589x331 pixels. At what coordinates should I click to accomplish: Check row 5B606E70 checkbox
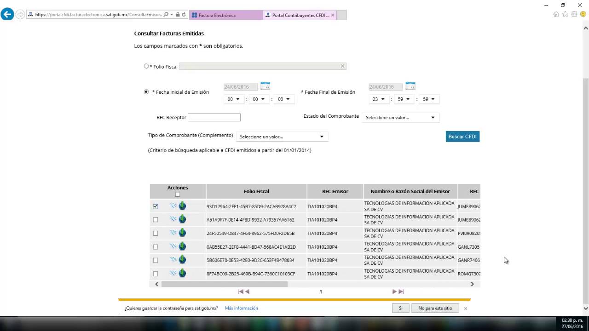tap(156, 260)
